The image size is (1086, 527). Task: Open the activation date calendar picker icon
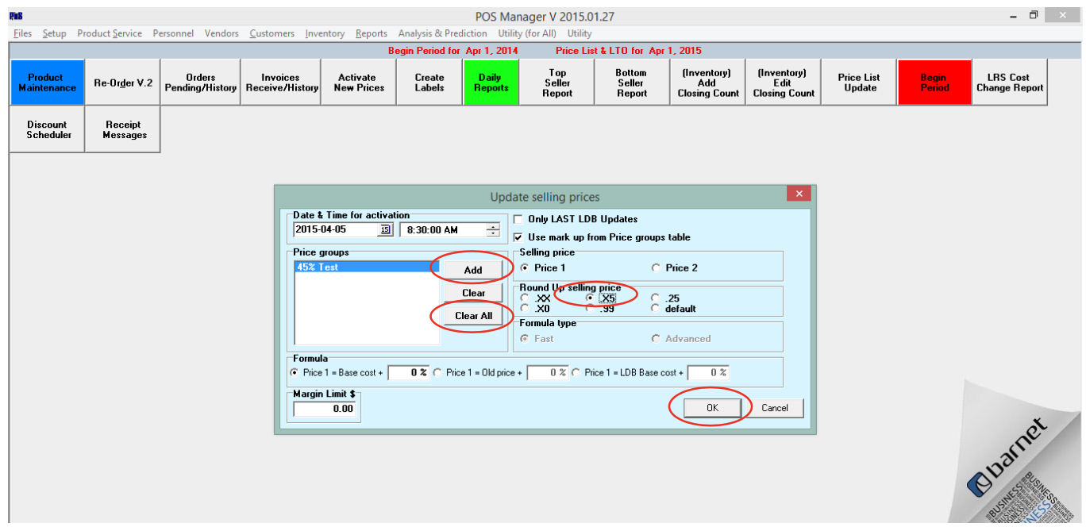386,229
